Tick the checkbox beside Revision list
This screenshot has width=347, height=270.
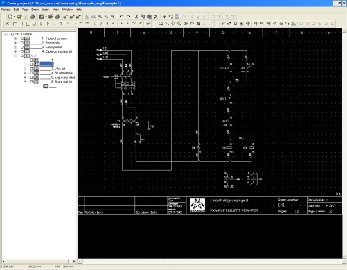pos(22,42)
